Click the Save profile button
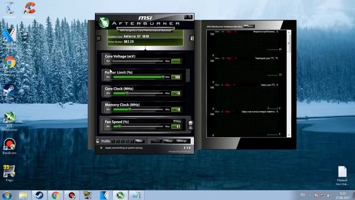Viewport: 355px width, 200px height. (140, 141)
